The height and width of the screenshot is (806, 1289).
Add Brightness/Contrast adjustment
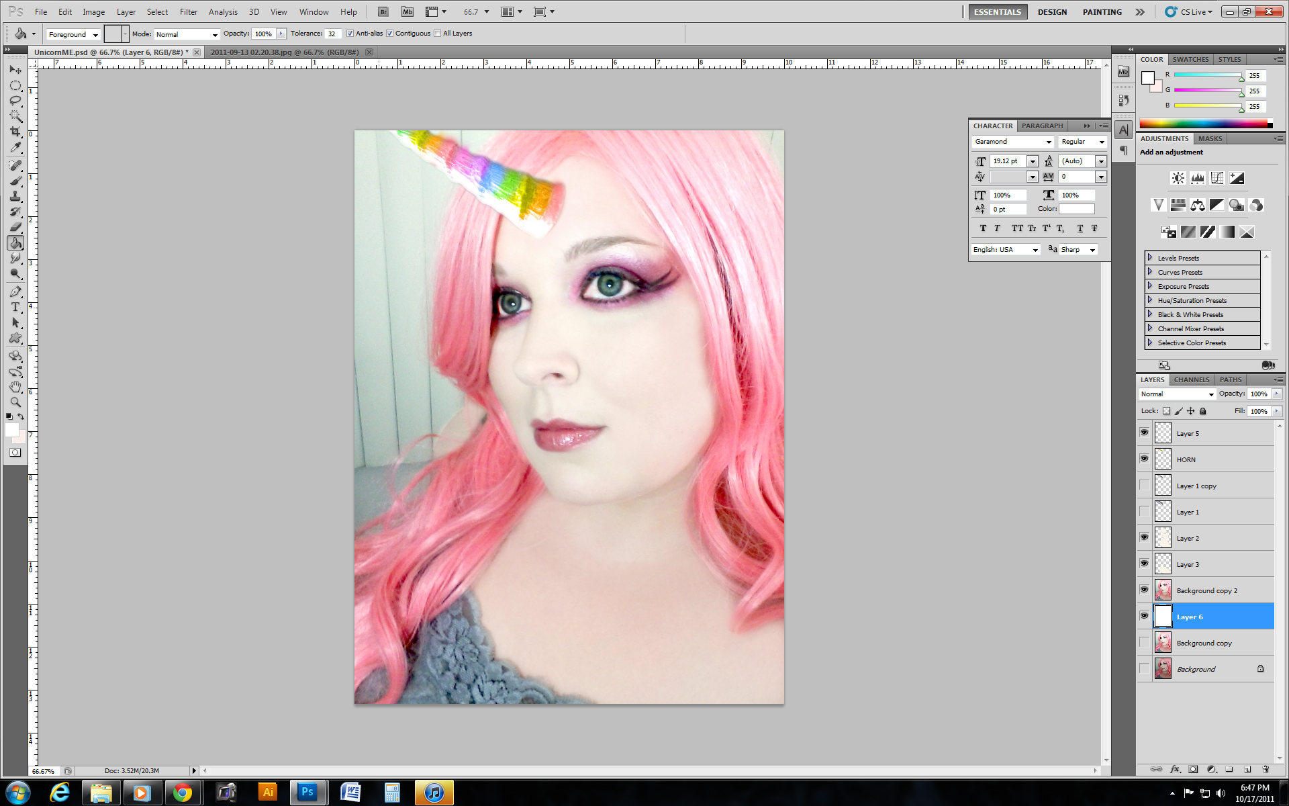[x=1178, y=178]
